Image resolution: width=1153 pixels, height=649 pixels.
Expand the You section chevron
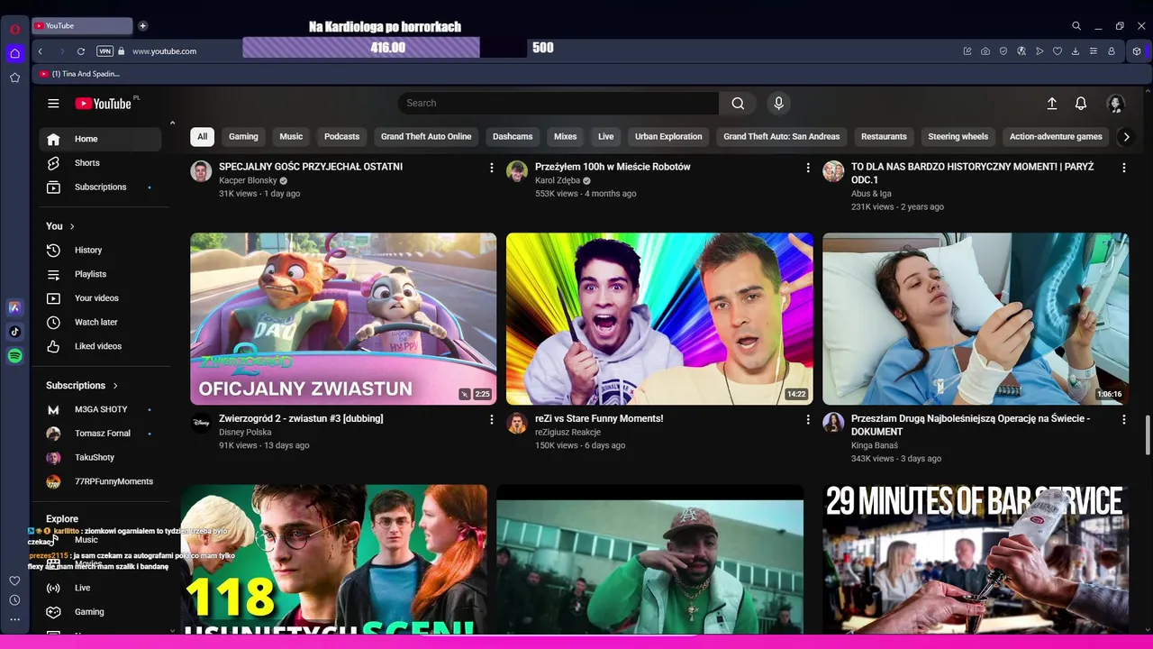[x=72, y=226]
